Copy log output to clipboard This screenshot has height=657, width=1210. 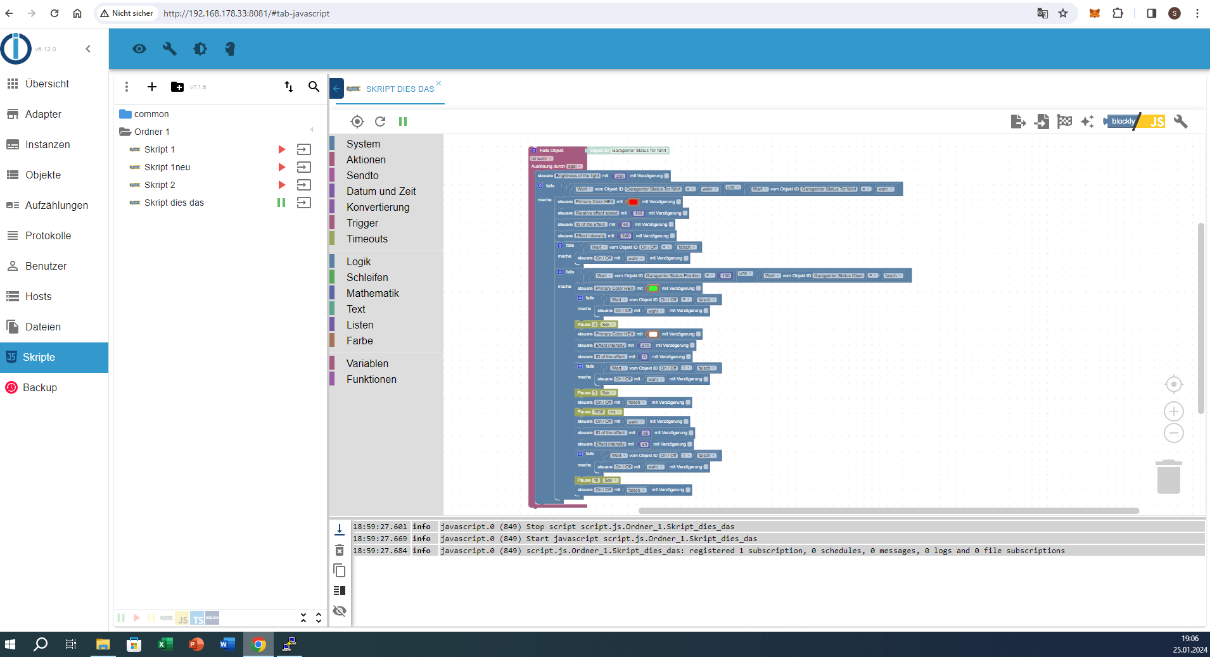click(x=340, y=570)
